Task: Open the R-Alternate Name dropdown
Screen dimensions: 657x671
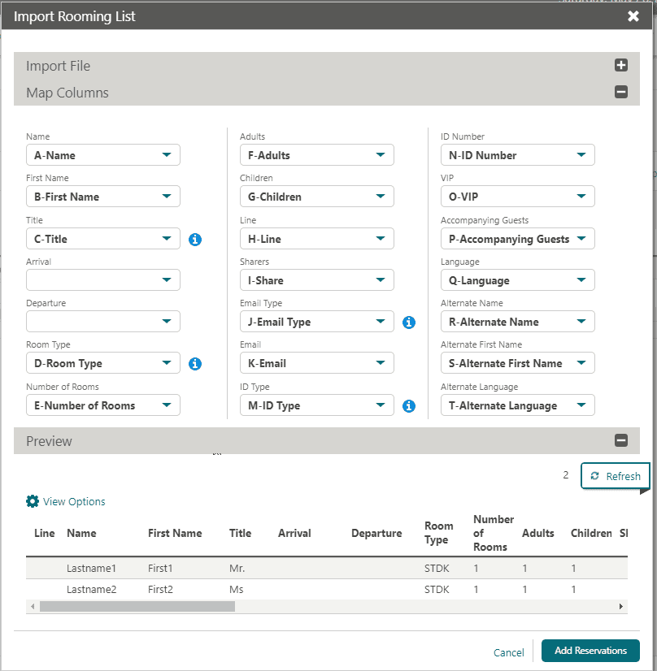Action: click(517, 322)
